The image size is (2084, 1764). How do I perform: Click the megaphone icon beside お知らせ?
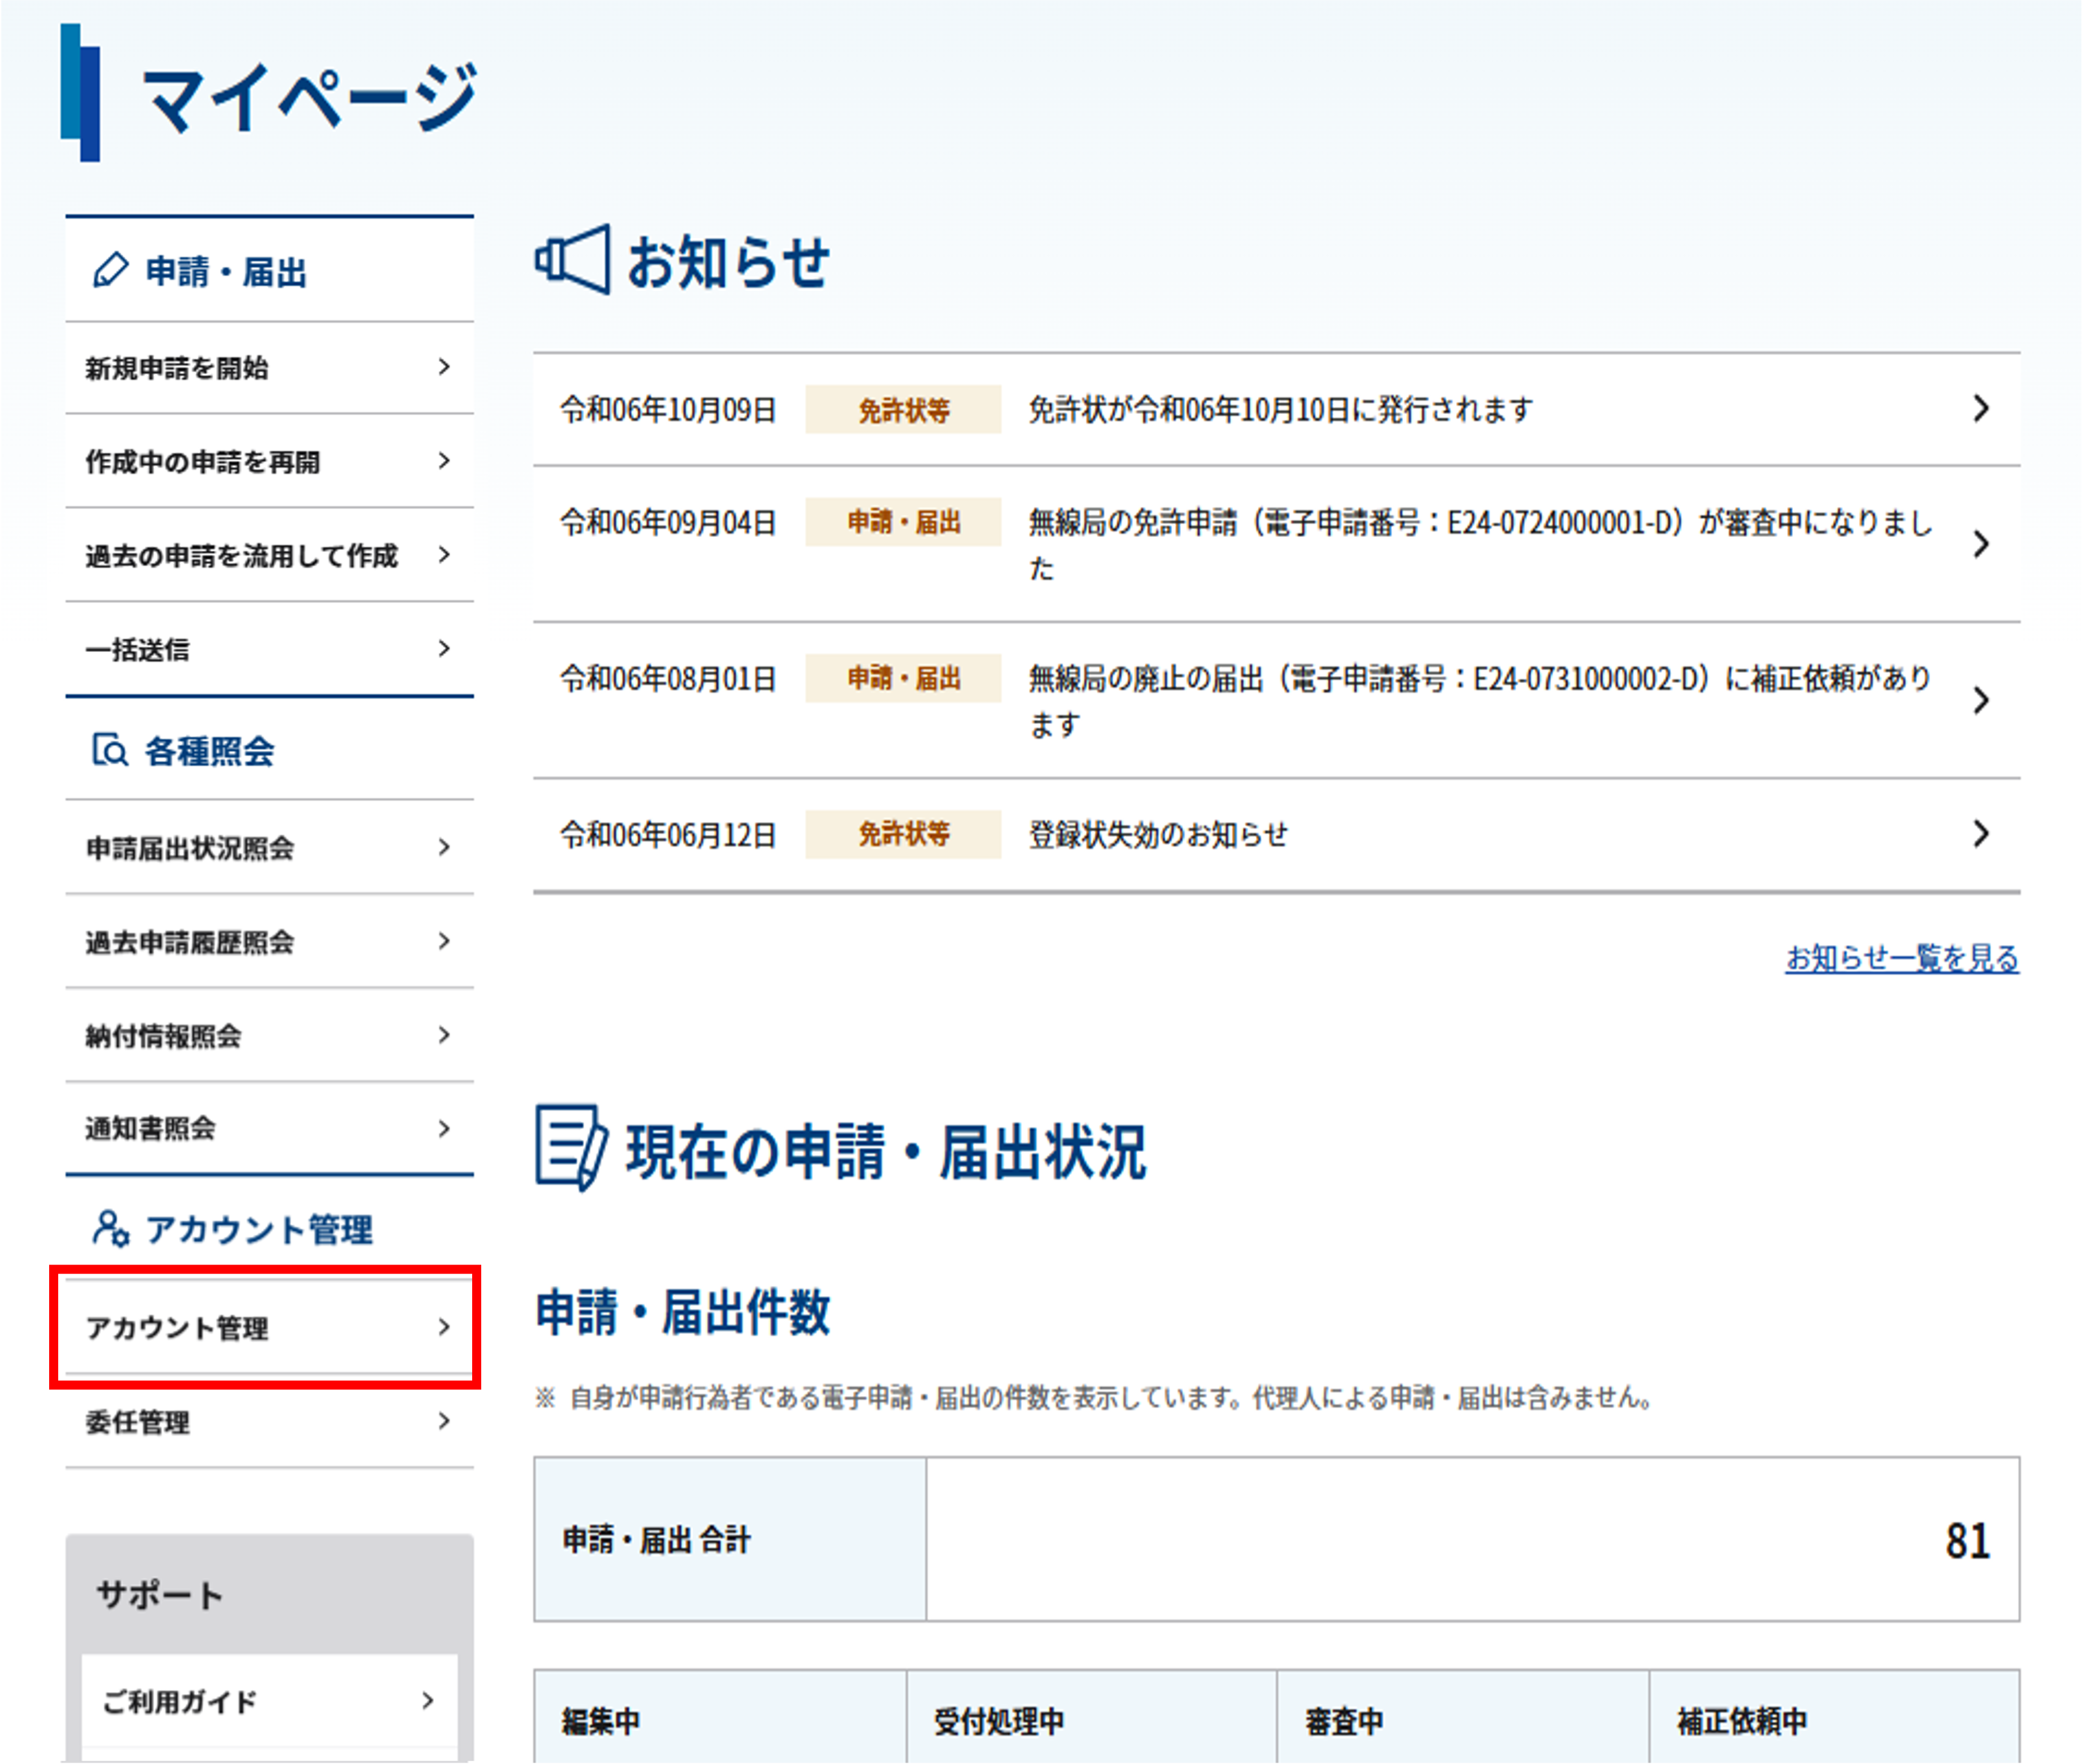coord(572,260)
